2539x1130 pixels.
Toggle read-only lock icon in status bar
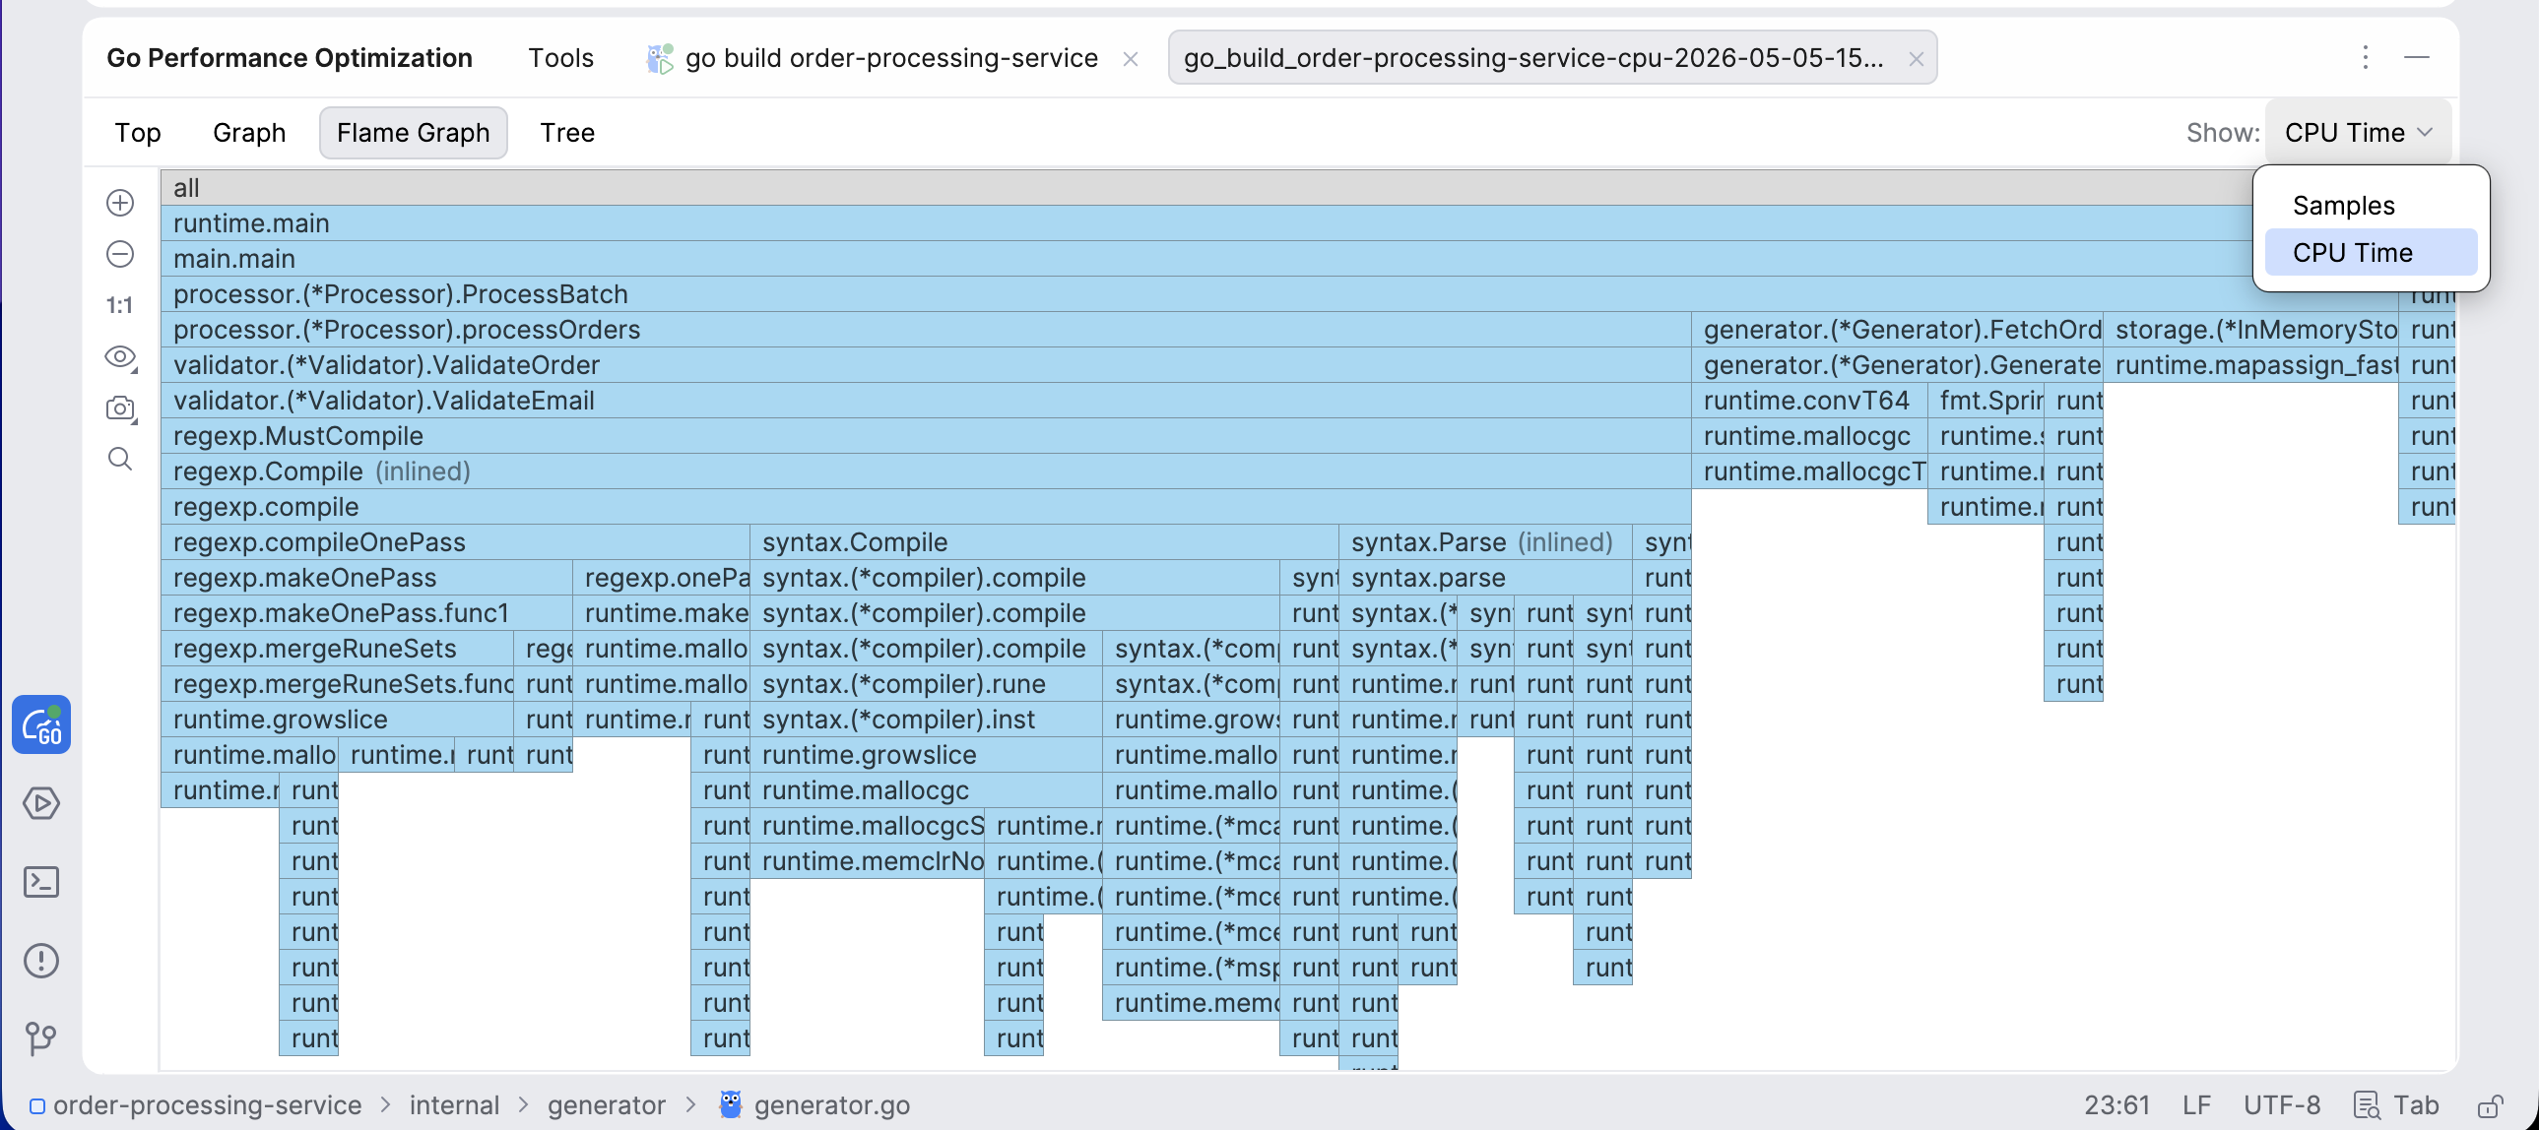[x=2489, y=1105]
